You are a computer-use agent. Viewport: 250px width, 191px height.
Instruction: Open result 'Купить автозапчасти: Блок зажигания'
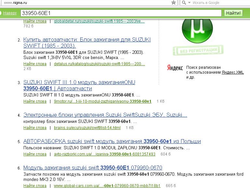pyautogui.click(x=87, y=42)
